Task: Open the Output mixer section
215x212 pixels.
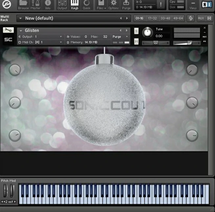Action: point(62,5)
